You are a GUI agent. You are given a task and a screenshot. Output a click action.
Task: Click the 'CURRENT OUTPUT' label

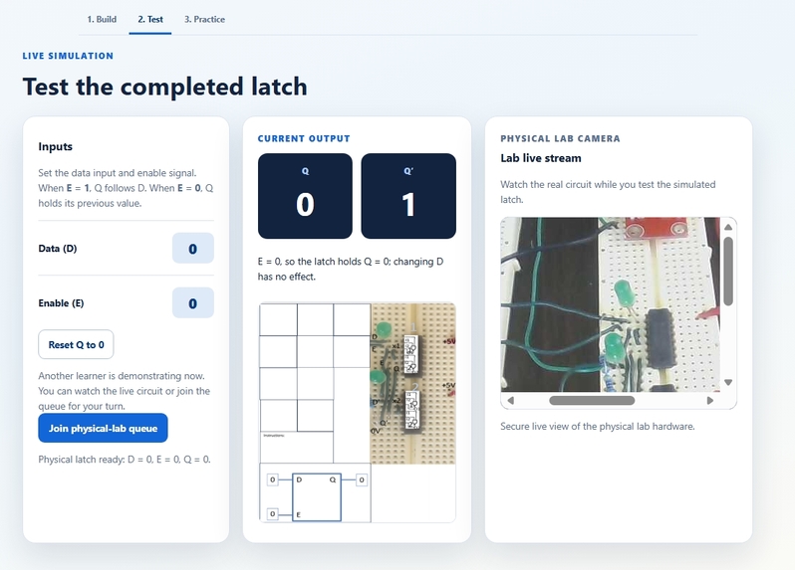[304, 138]
